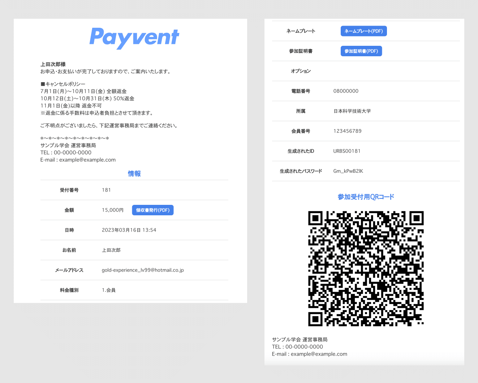Select the amount 15,000円
478x383 pixels.
[113, 210]
